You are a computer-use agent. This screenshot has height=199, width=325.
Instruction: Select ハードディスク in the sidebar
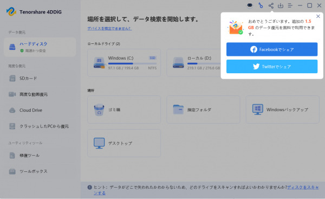point(40,47)
